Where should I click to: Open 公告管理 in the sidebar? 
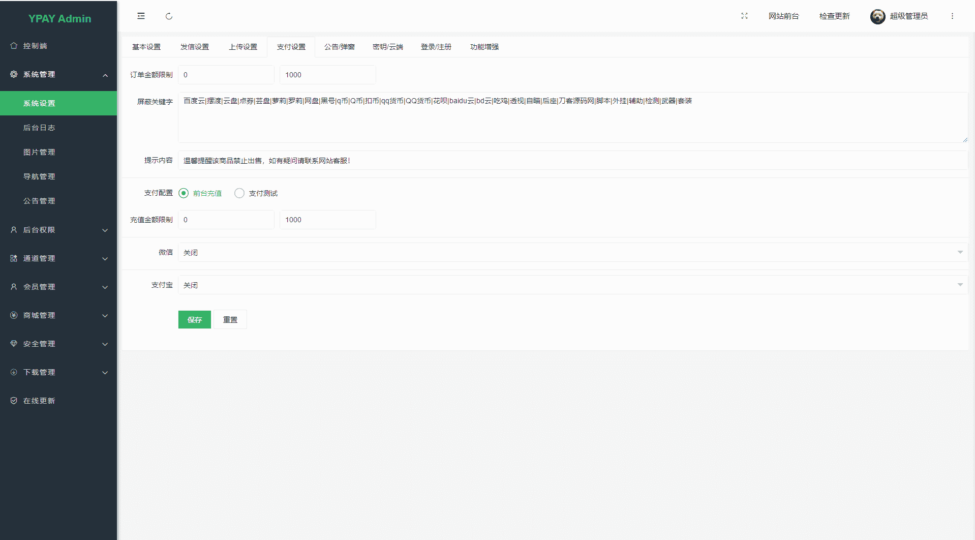click(58, 201)
